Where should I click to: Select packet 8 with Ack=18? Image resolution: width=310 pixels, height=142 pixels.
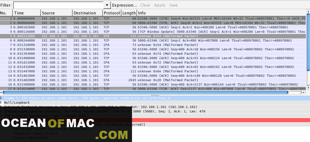tap(153, 49)
